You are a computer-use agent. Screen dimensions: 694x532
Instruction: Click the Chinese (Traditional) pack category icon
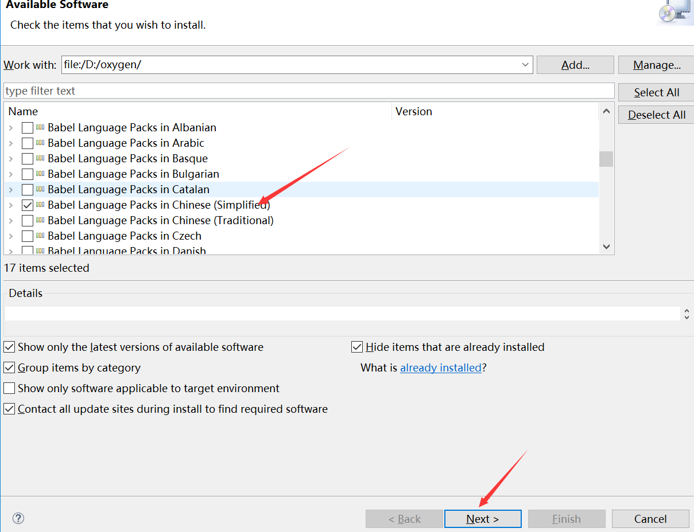click(40, 220)
